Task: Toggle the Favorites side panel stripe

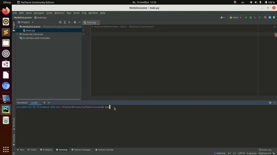Action: click(14, 139)
